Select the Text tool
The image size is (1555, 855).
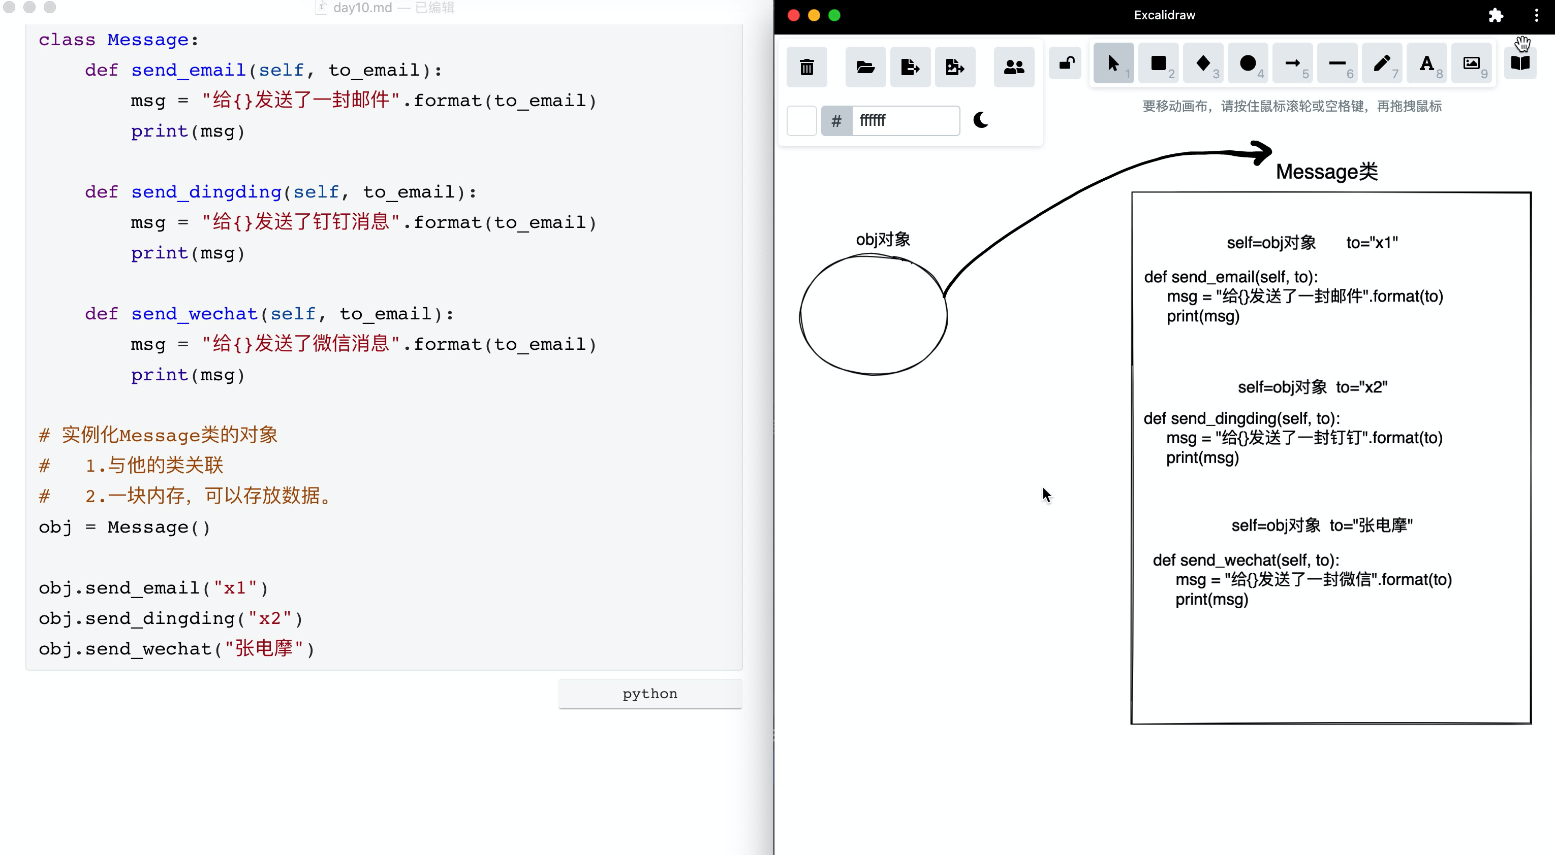tap(1427, 63)
